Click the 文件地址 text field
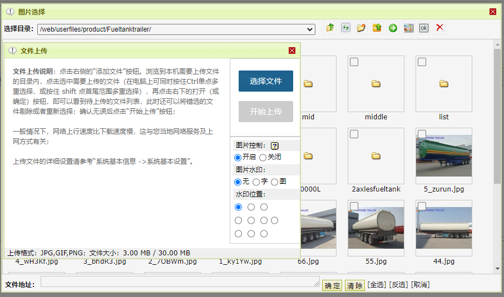The image size is (504, 297). [x=180, y=283]
